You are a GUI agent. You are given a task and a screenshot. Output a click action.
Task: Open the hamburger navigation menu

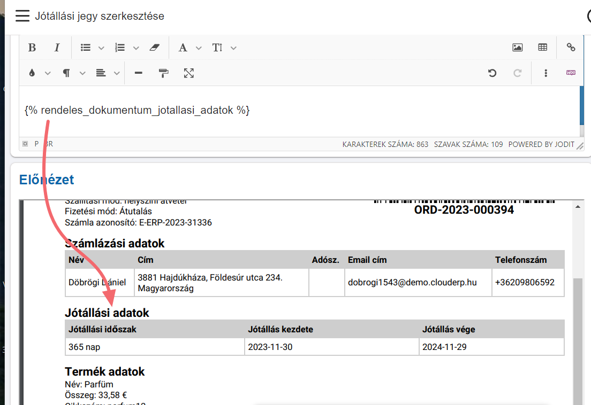click(22, 16)
